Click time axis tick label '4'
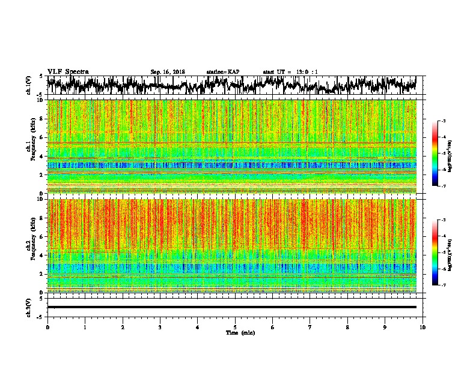The height and width of the screenshot is (367, 476). [x=198, y=327]
